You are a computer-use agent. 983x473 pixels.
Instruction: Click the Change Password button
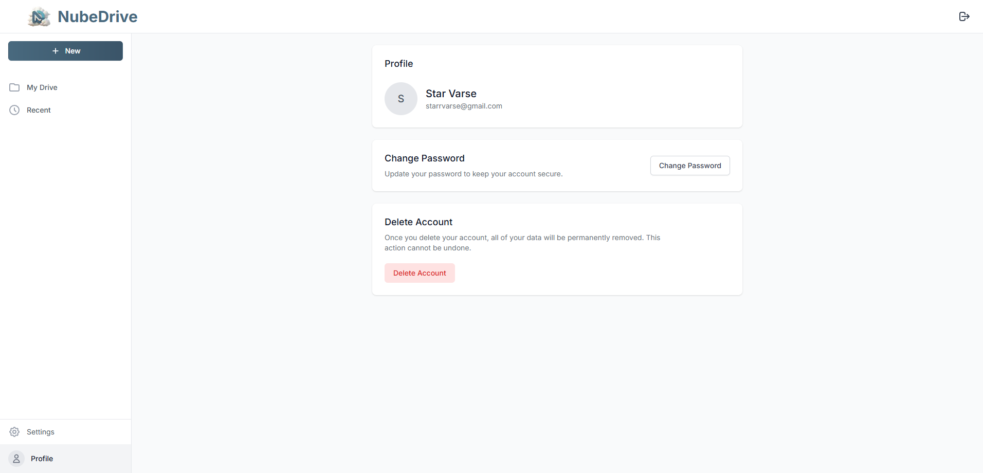pyautogui.click(x=690, y=166)
